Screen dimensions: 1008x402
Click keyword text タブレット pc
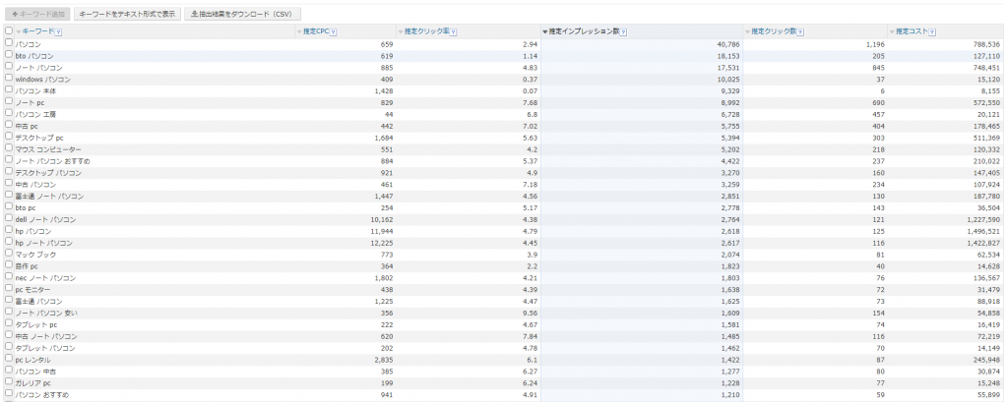[x=36, y=325]
